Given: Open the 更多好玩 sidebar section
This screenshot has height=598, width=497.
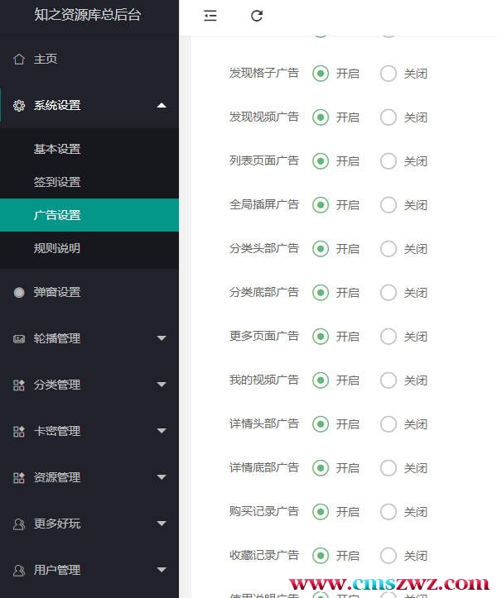Looking at the screenshot, I should coord(57,524).
